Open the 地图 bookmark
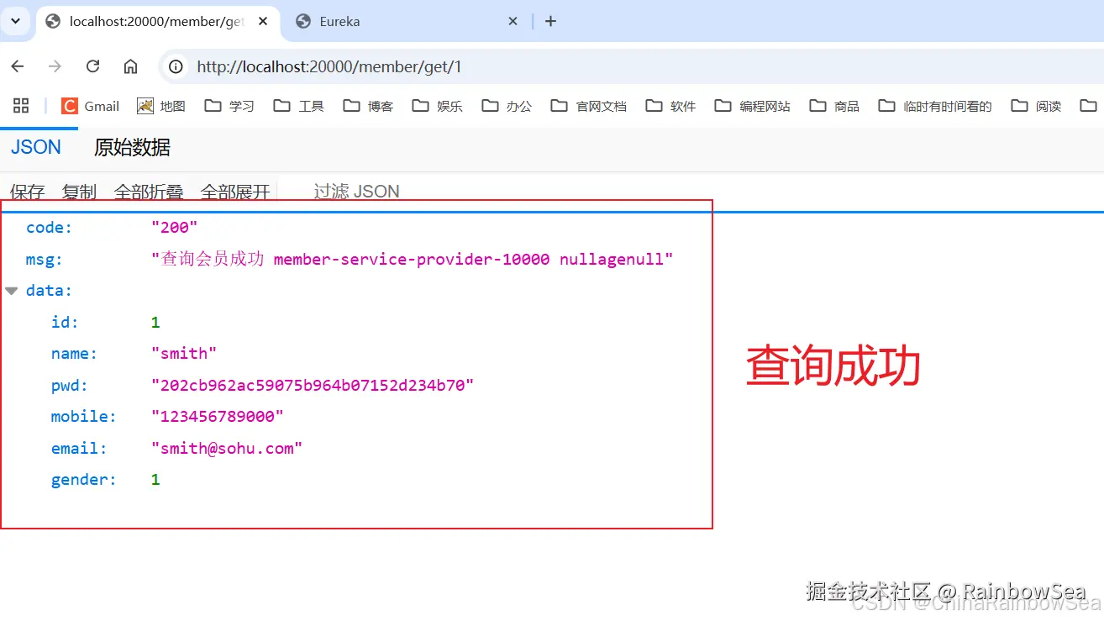This screenshot has width=1104, height=621. [x=161, y=106]
